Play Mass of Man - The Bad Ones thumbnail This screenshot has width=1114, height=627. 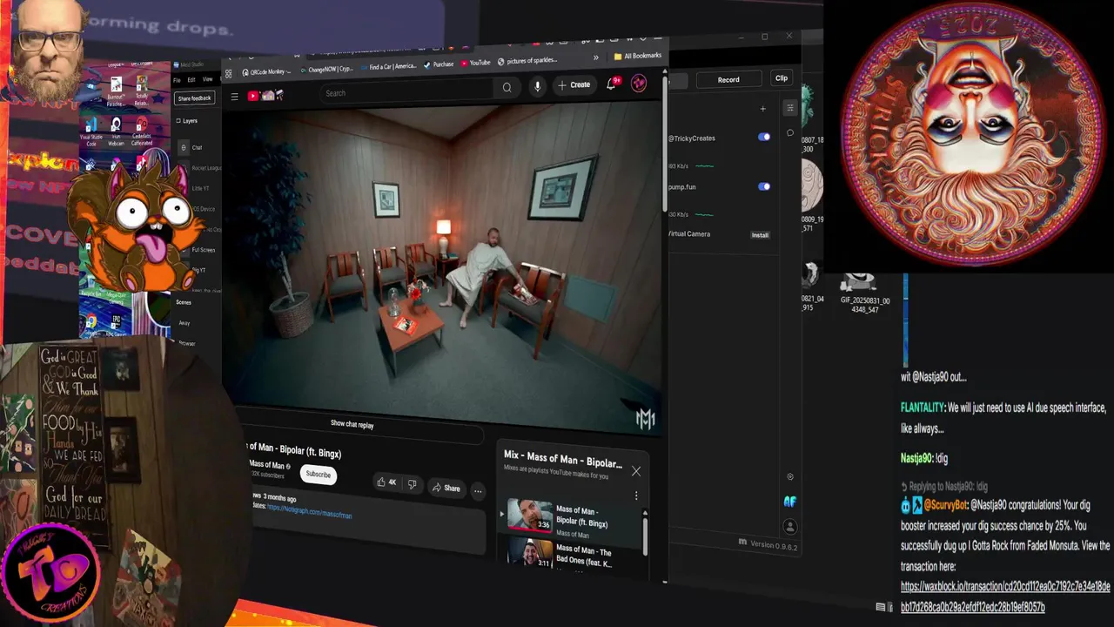click(530, 553)
